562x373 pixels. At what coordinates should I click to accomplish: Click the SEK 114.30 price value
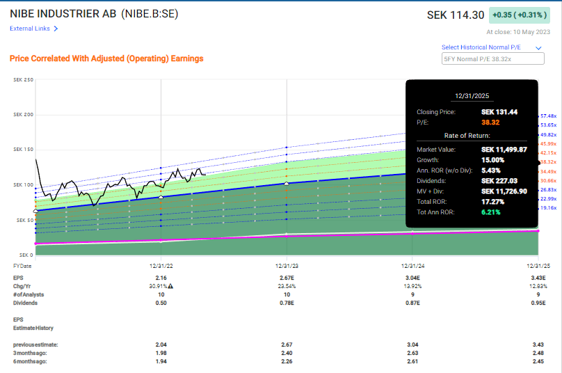coord(455,15)
